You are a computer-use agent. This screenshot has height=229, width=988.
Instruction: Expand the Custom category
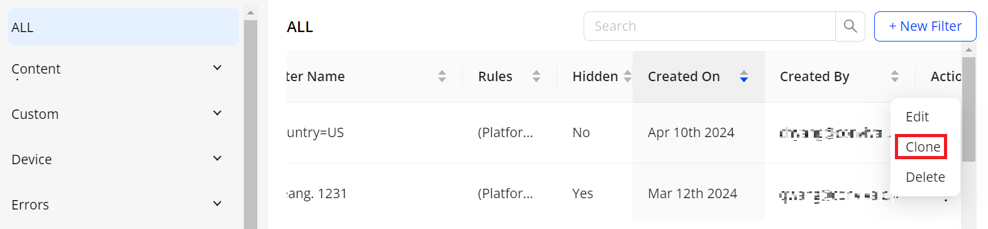click(217, 113)
